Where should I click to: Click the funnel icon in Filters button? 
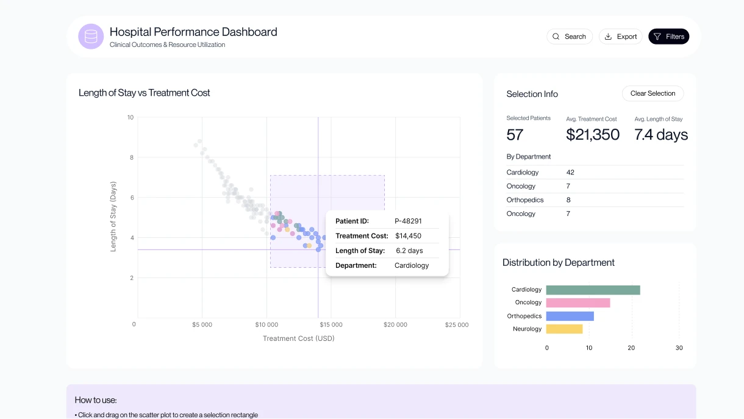[x=657, y=37]
